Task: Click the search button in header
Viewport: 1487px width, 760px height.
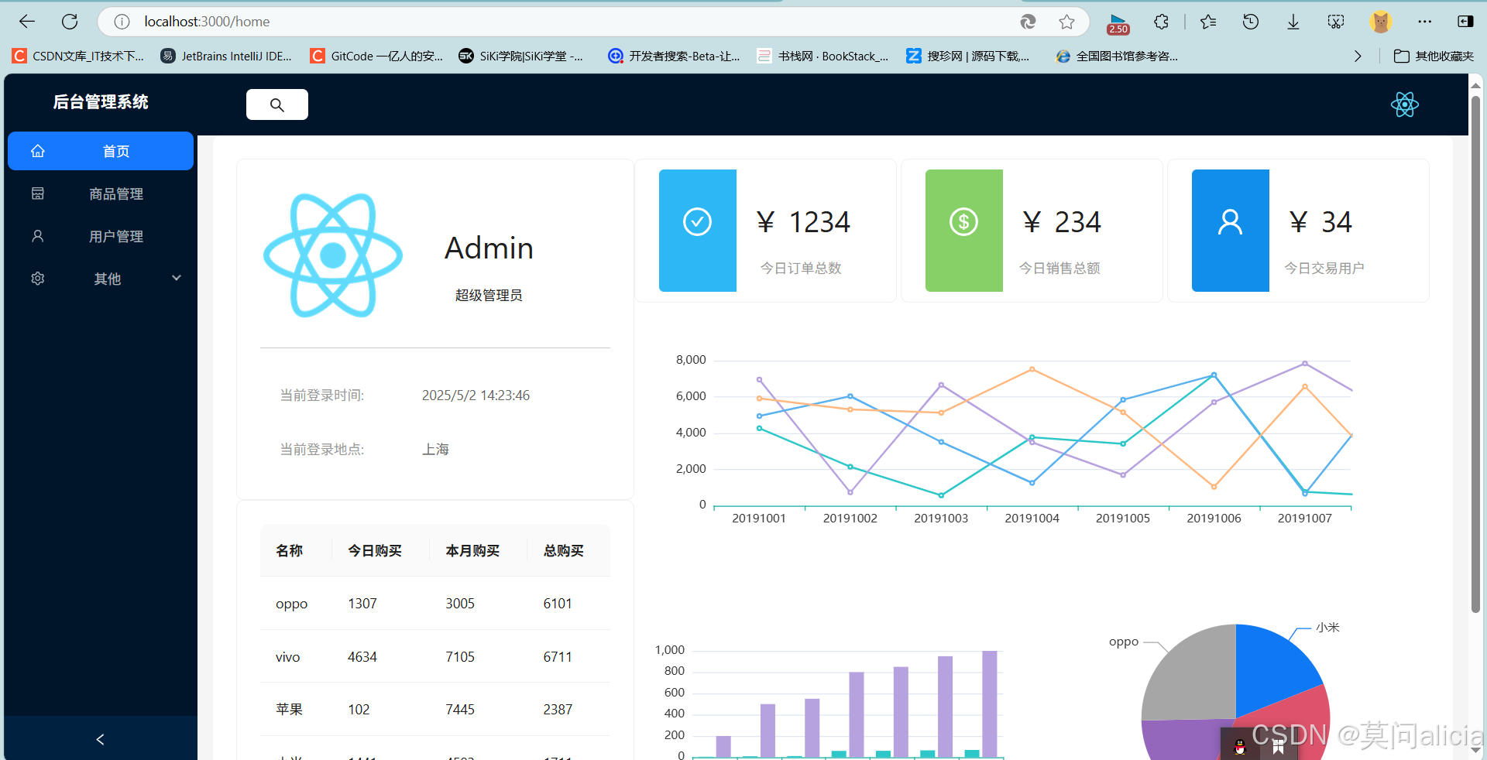Action: 277,104
